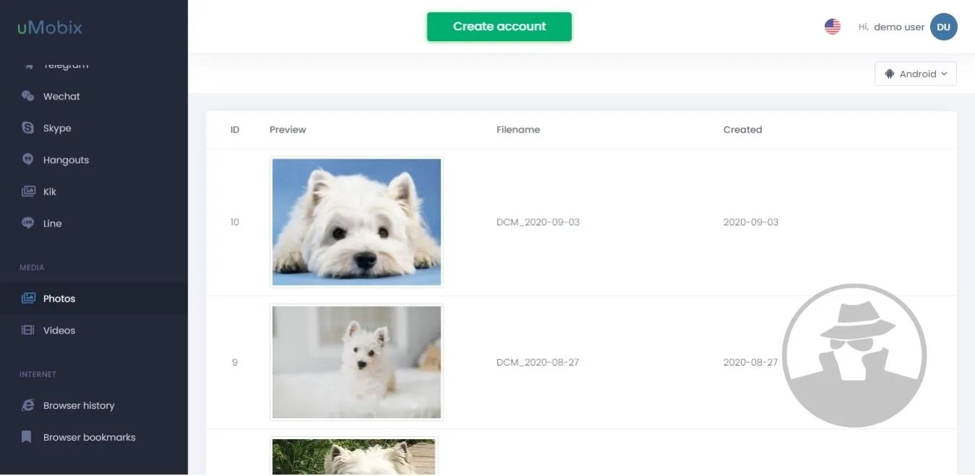This screenshot has width=975, height=476.
Task: Click ID number 10
Action: 235,222
